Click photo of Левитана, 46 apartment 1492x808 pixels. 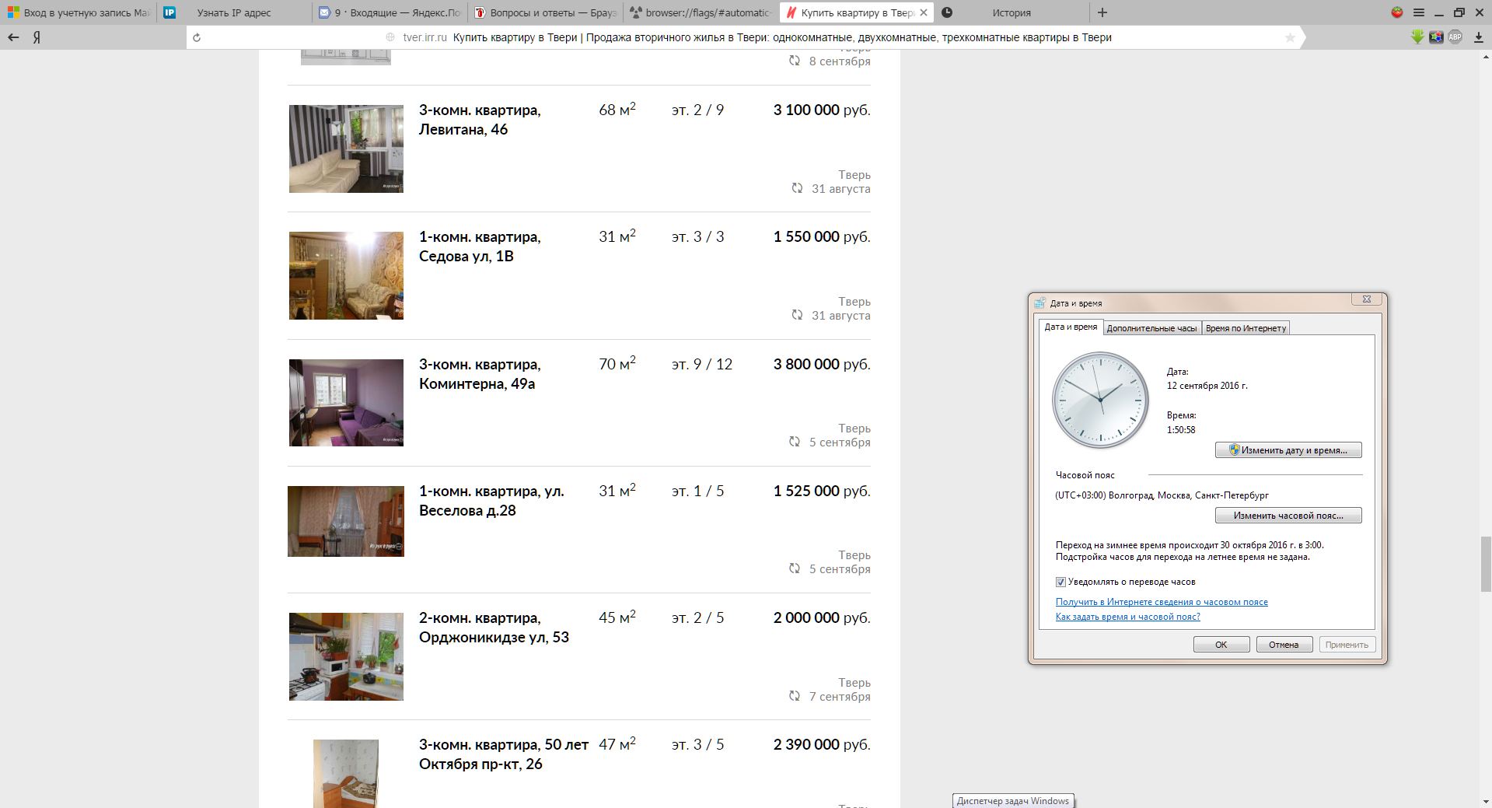coord(346,149)
